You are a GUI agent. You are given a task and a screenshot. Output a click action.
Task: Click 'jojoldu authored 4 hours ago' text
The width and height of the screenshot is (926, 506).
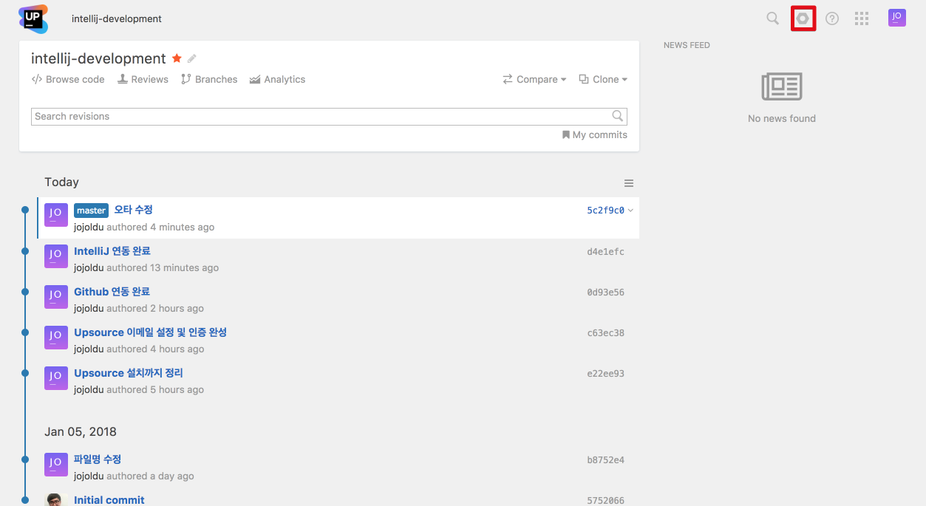tap(139, 349)
